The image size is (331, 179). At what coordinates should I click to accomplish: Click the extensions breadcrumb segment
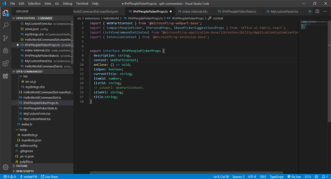[x=92, y=18]
